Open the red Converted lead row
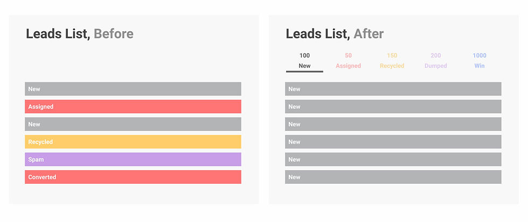Image resolution: width=528 pixels, height=222 pixels. click(x=133, y=177)
